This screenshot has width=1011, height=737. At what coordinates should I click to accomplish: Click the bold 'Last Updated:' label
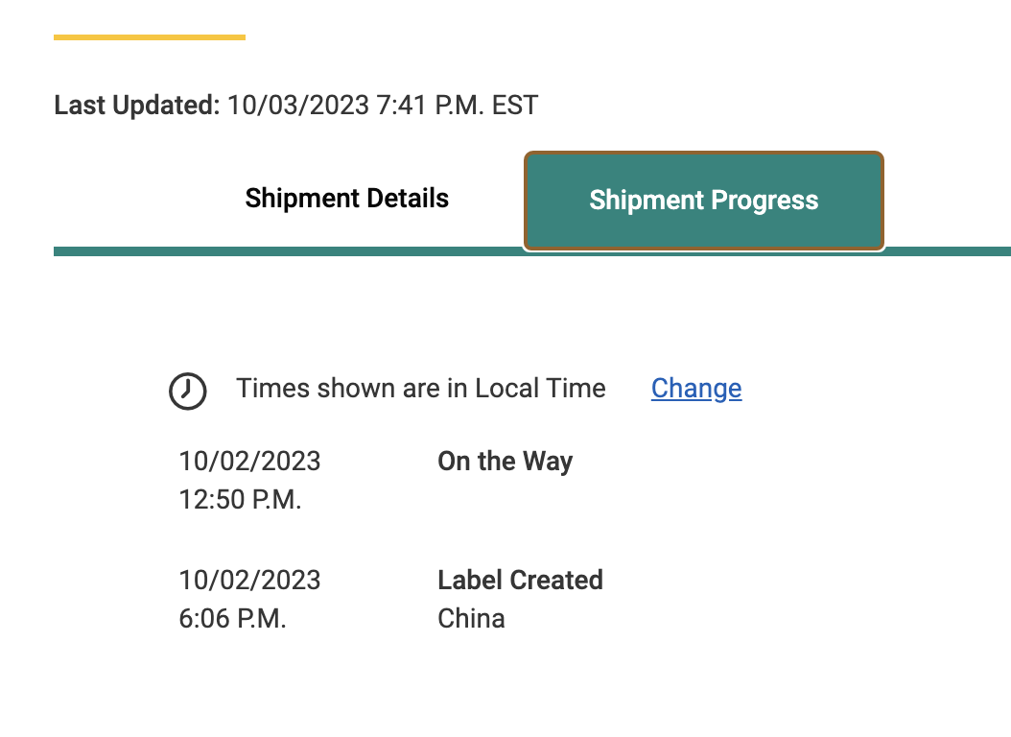click(x=137, y=105)
